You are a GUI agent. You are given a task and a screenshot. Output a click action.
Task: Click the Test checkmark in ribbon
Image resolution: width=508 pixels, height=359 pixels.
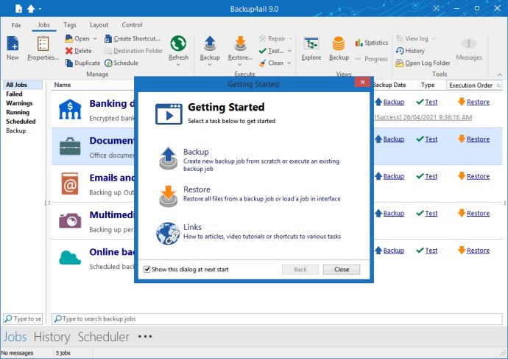tap(263, 51)
